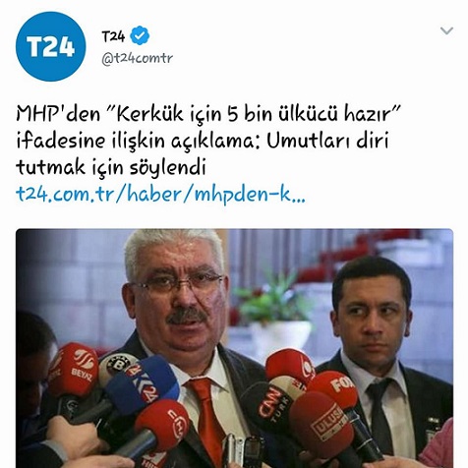Click the Ulusal Kanal microphone in the photo
468x468 pixels.
coord(322,423)
